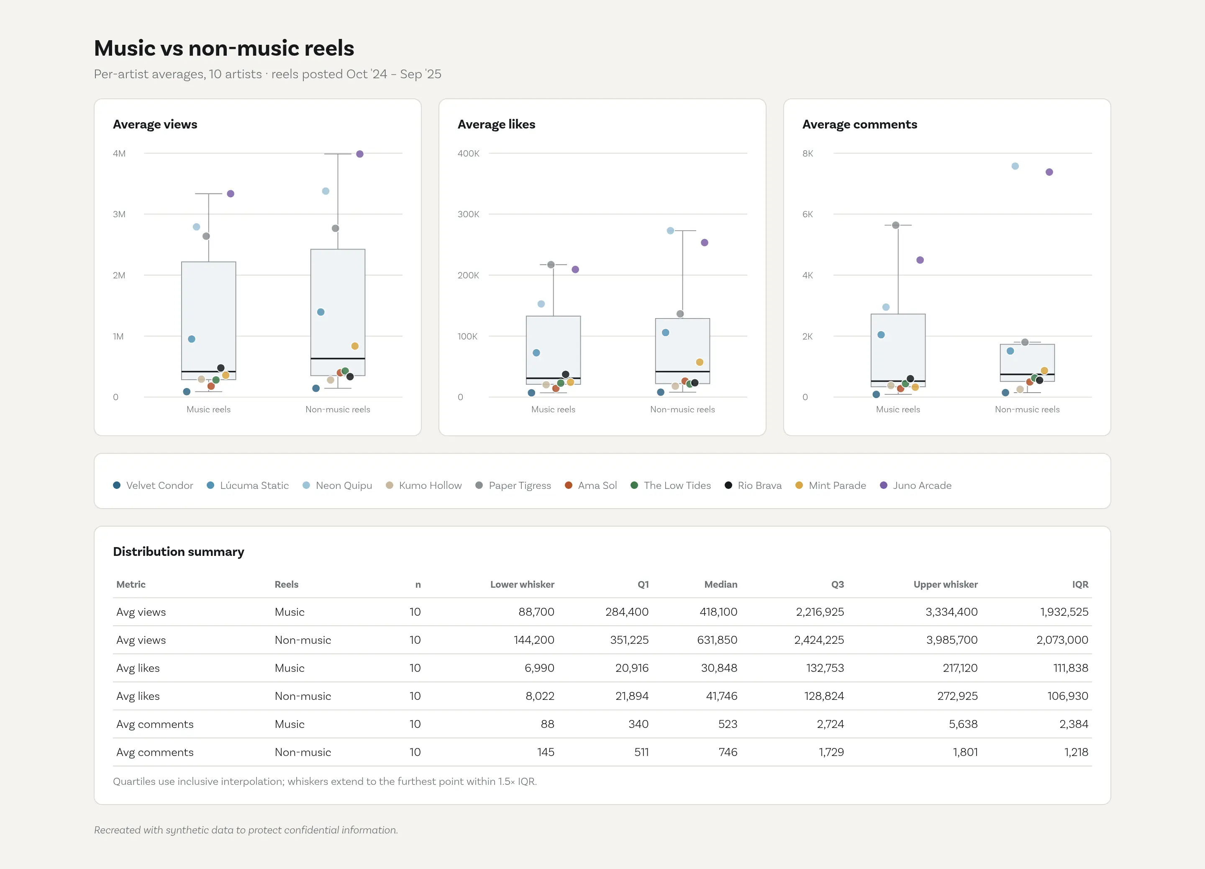Click the 2,424,225 Q3 value

tap(819, 640)
